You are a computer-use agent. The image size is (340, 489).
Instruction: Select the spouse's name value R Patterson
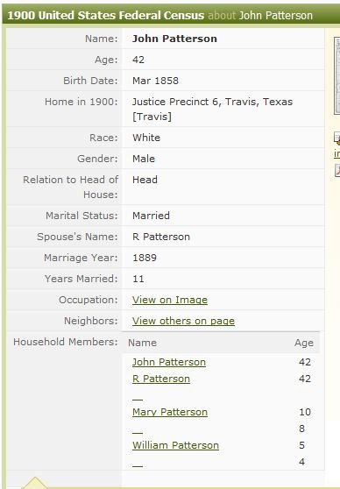[x=161, y=237]
